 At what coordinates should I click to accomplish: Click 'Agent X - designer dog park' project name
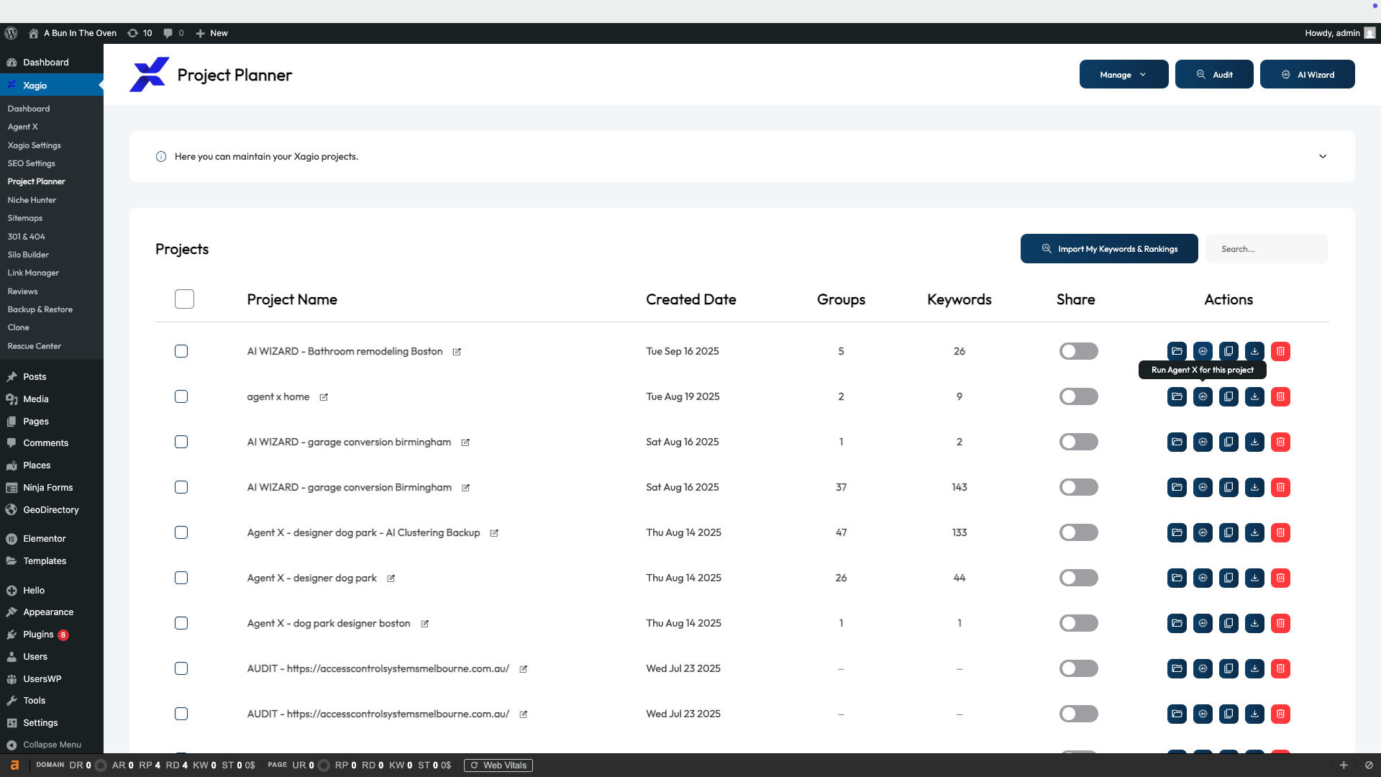point(311,578)
